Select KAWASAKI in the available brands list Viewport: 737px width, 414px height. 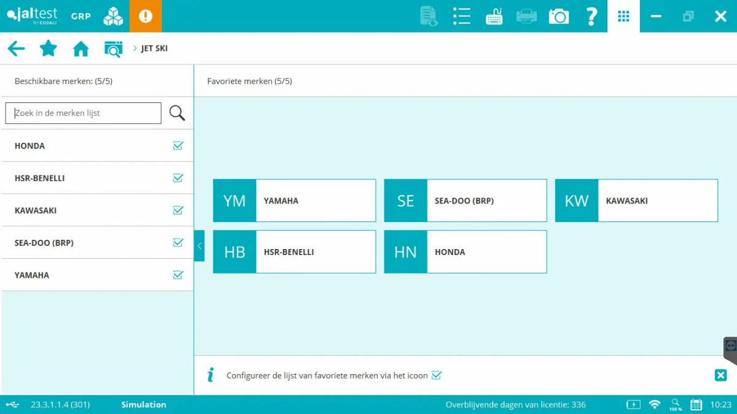coord(97,210)
